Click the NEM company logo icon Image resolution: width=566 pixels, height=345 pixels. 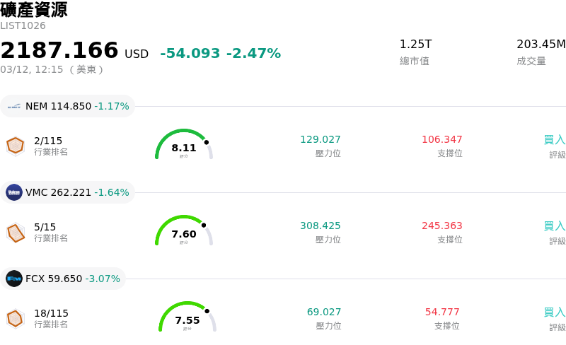[x=14, y=107]
